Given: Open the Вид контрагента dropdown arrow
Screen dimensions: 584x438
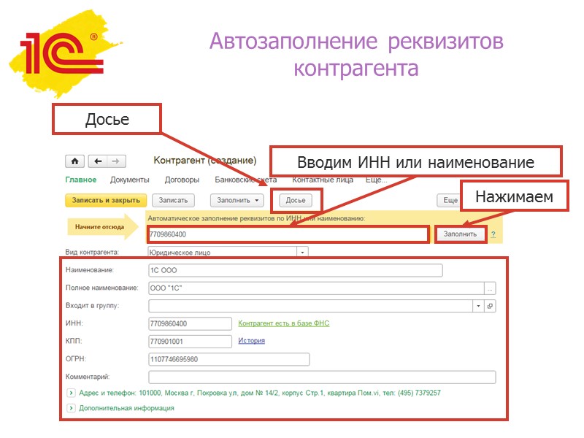Looking at the screenshot, I should [302, 252].
